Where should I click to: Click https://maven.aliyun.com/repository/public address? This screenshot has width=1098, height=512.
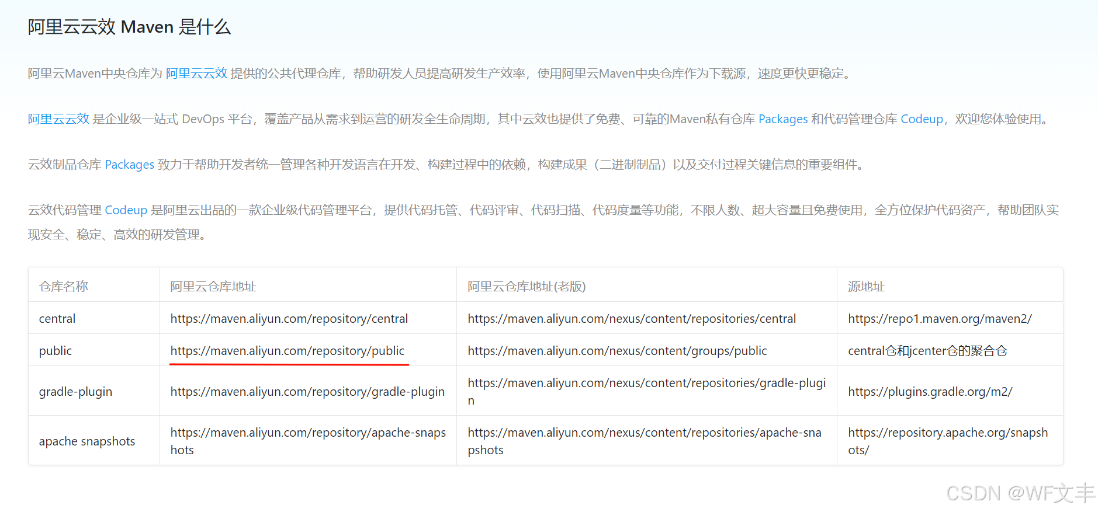point(288,351)
